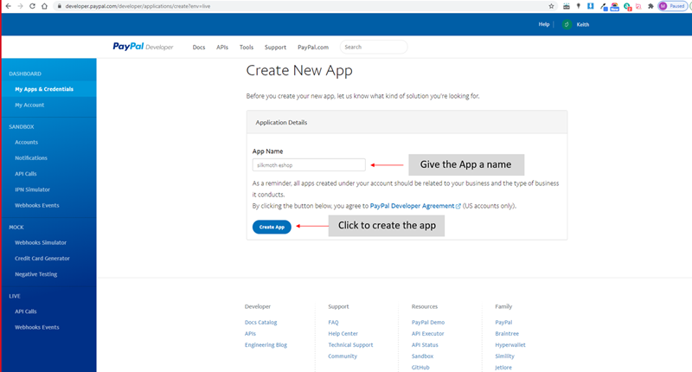The height and width of the screenshot is (372, 692).
Task: Reload the page with refresh icon
Action: pos(32,6)
